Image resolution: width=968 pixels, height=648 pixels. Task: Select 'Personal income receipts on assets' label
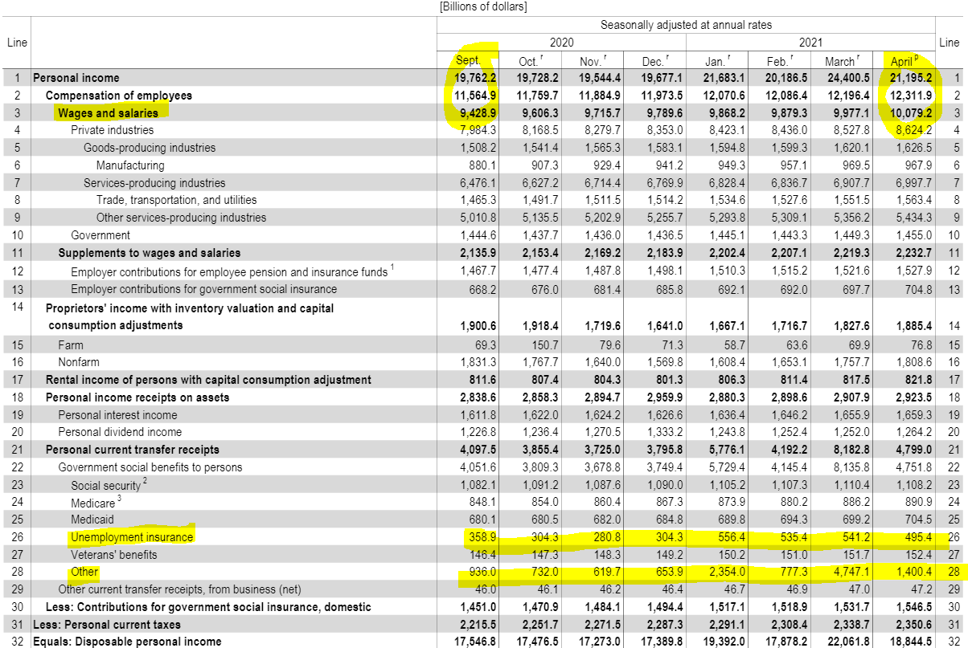click(x=137, y=397)
